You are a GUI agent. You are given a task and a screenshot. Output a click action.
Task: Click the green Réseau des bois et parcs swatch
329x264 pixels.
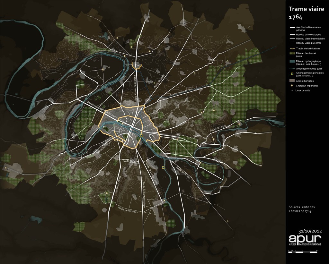(x=292, y=53)
